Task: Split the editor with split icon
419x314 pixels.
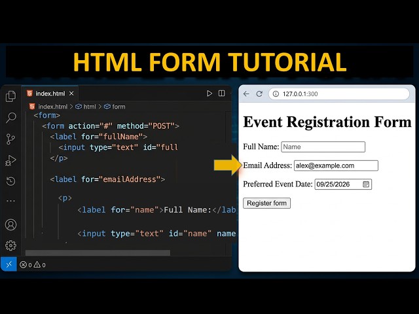Action: (221, 93)
